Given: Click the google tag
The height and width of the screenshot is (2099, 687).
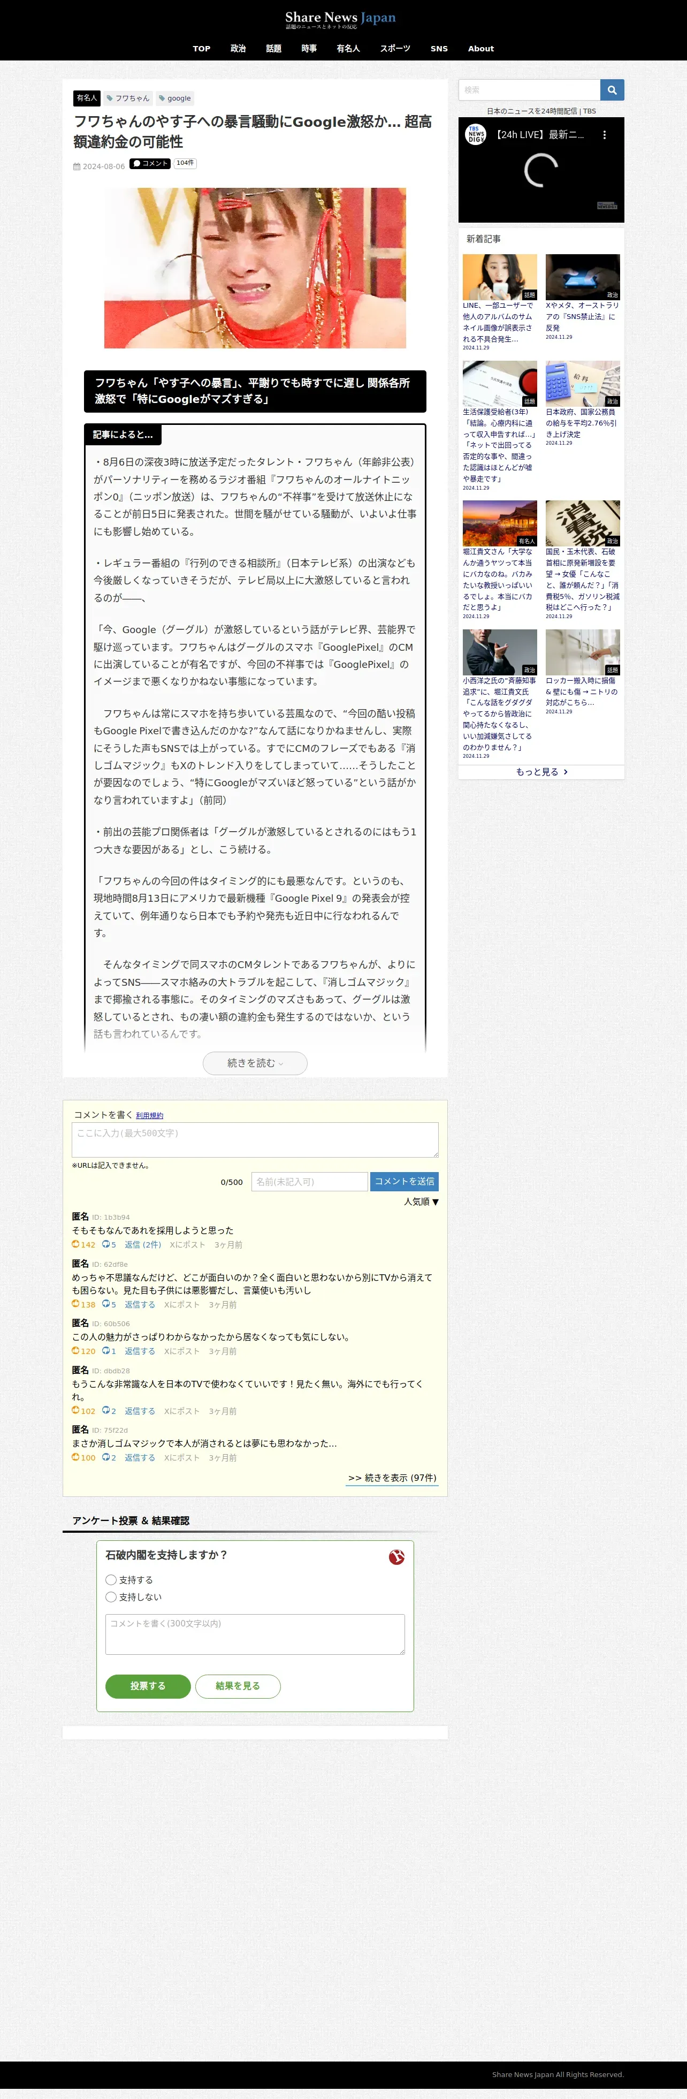Looking at the screenshot, I should (x=174, y=98).
